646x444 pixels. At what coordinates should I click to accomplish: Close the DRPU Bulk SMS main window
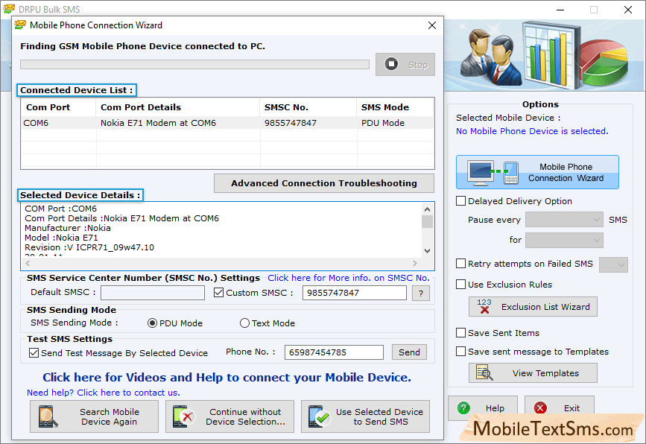628,10
